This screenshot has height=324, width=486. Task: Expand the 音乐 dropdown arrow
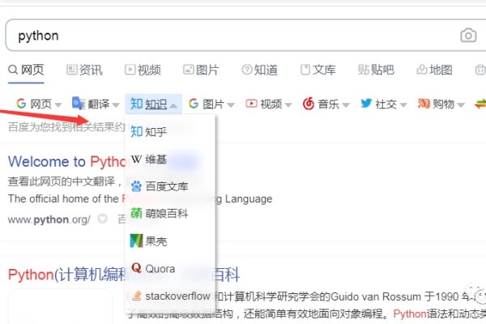(x=346, y=105)
